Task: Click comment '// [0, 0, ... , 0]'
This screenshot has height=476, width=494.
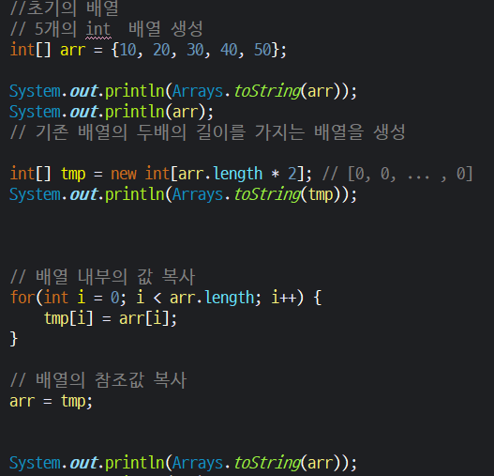Action: (397, 174)
